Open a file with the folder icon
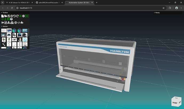Screen dimensions: 184x109 tap(6, 16)
